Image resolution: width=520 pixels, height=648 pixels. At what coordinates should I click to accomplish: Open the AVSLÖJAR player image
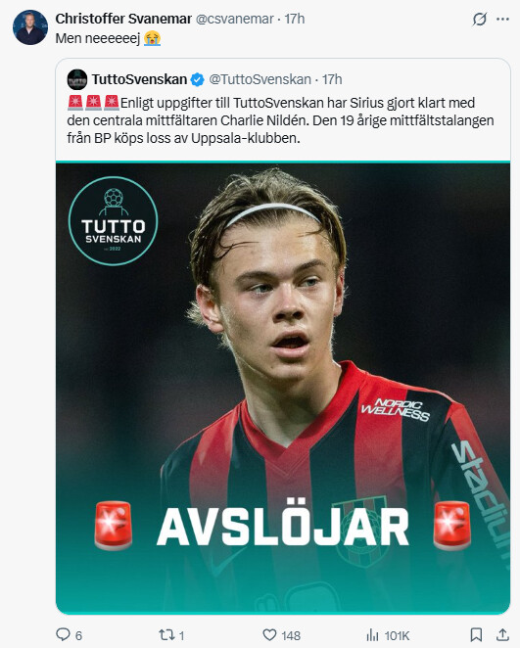pos(283,388)
